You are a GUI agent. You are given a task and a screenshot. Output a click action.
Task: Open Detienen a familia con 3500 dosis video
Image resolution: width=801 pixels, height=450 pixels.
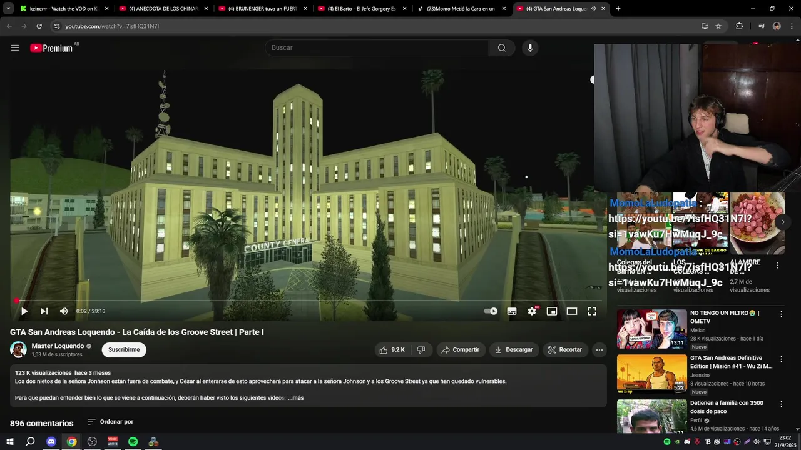[x=727, y=407]
